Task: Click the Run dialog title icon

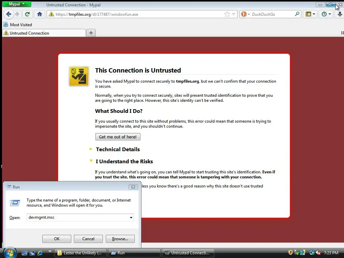Action: (9, 187)
